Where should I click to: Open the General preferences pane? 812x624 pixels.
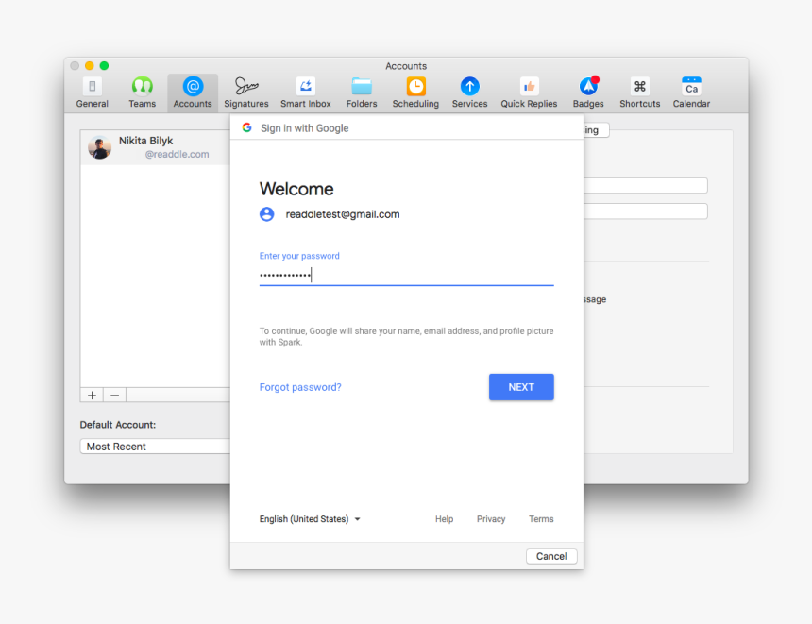(x=93, y=93)
